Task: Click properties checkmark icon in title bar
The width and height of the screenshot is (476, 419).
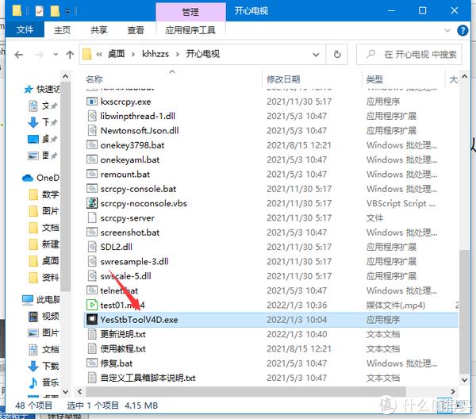Action: (x=40, y=12)
